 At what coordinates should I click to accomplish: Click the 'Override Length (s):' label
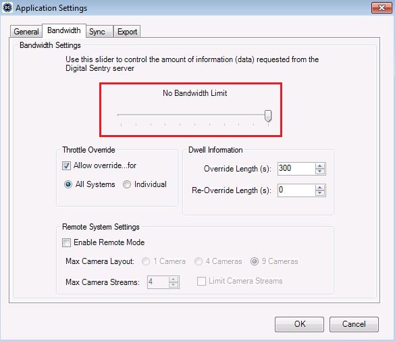click(238, 169)
